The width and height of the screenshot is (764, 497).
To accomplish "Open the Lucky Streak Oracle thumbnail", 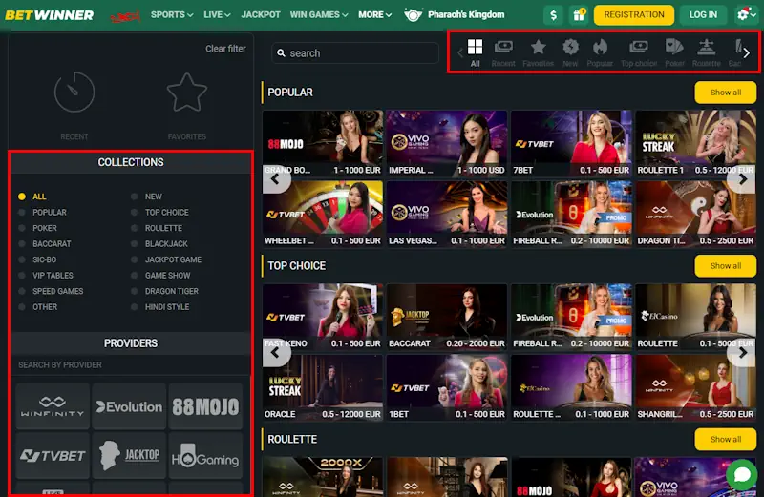I will 323,387.
